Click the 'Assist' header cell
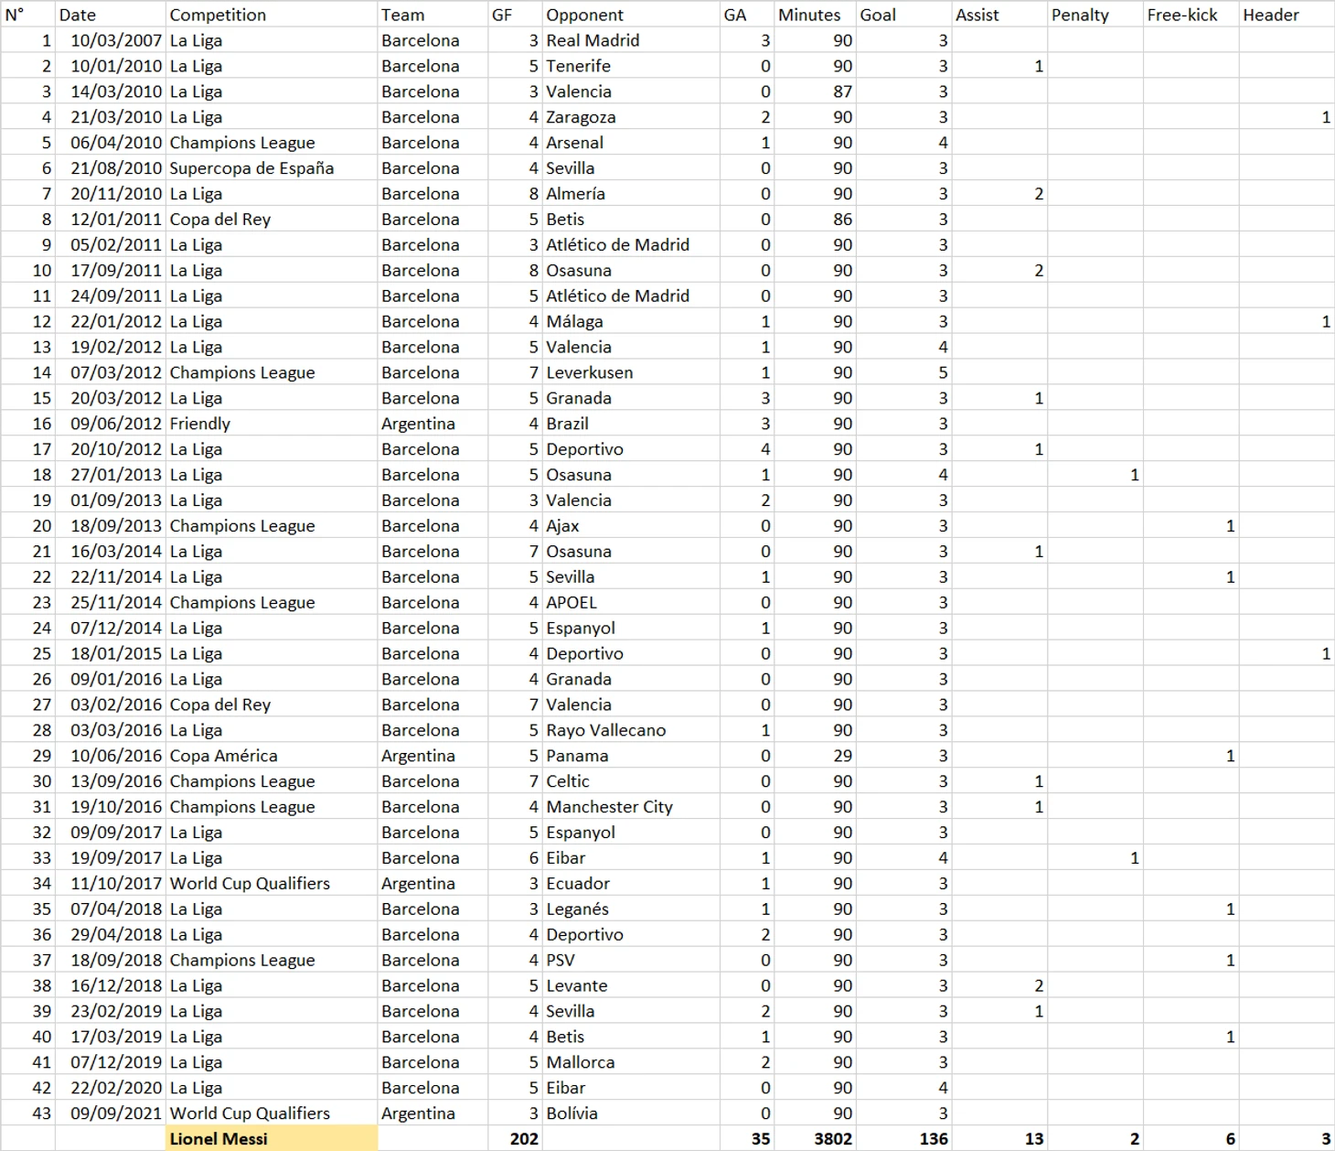Image resolution: width=1335 pixels, height=1151 pixels. (x=999, y=15)
